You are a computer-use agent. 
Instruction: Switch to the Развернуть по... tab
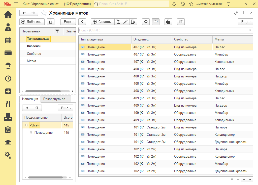point(56,99)
